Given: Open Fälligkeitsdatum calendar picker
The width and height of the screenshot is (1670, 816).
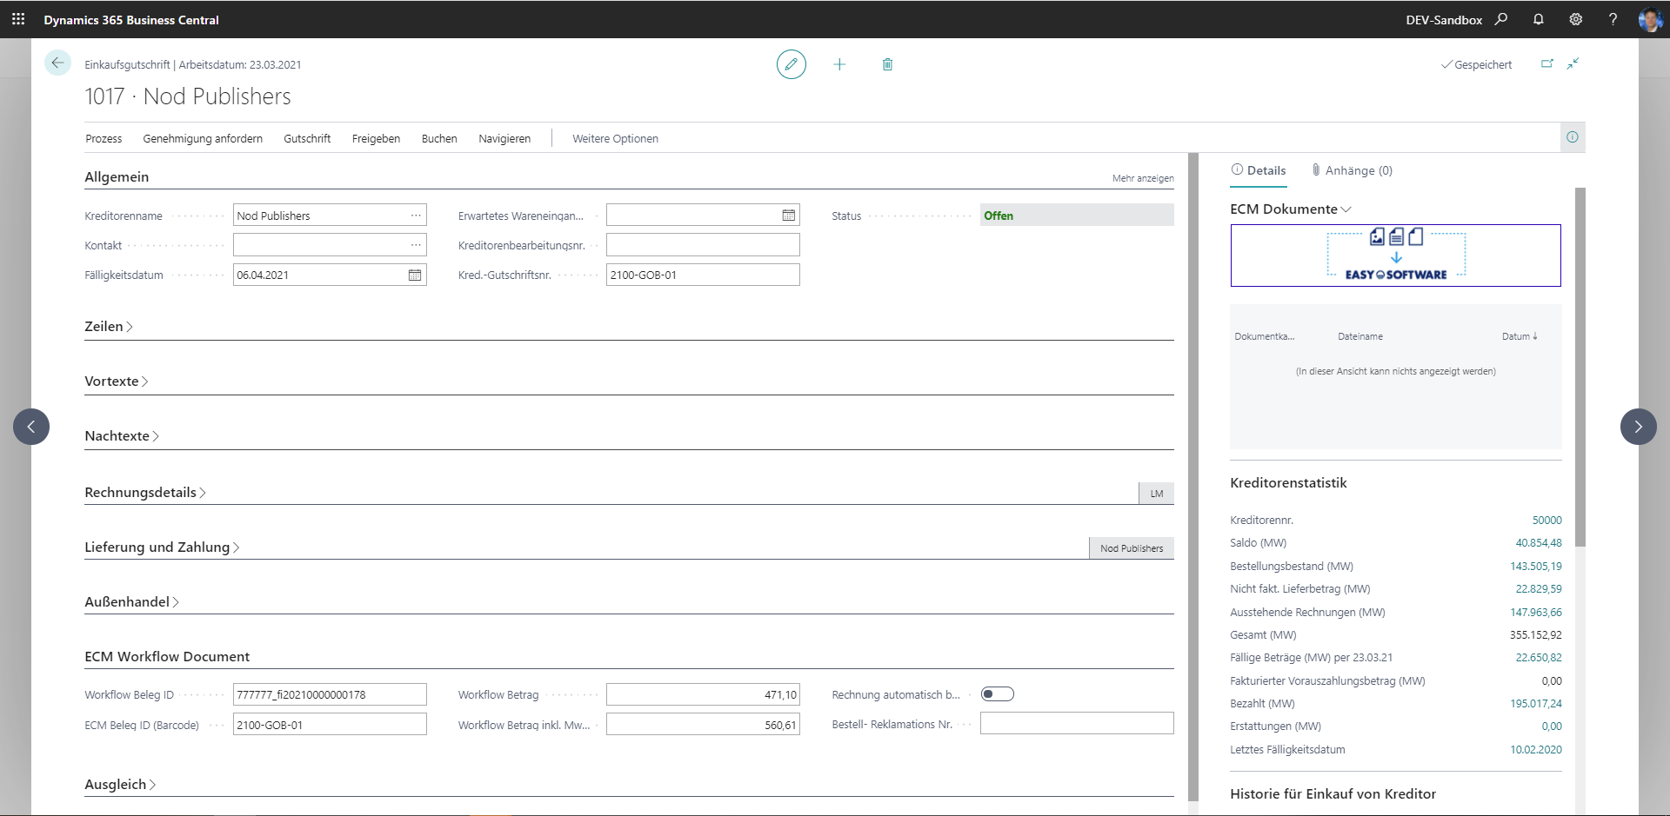Looking at the screenshot, I should click(x=415, y=275).
